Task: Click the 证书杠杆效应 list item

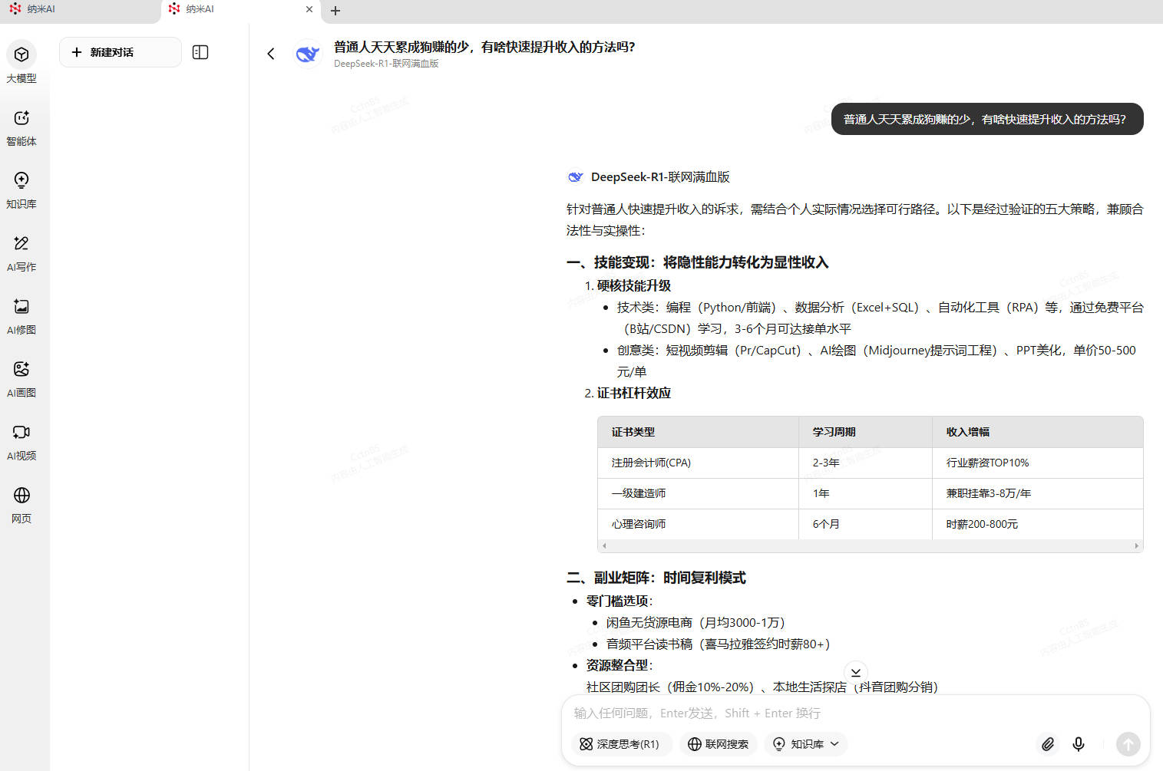Action: pos(634,393)
